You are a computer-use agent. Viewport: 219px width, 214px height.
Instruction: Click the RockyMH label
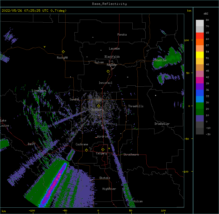tap(62, 58)
